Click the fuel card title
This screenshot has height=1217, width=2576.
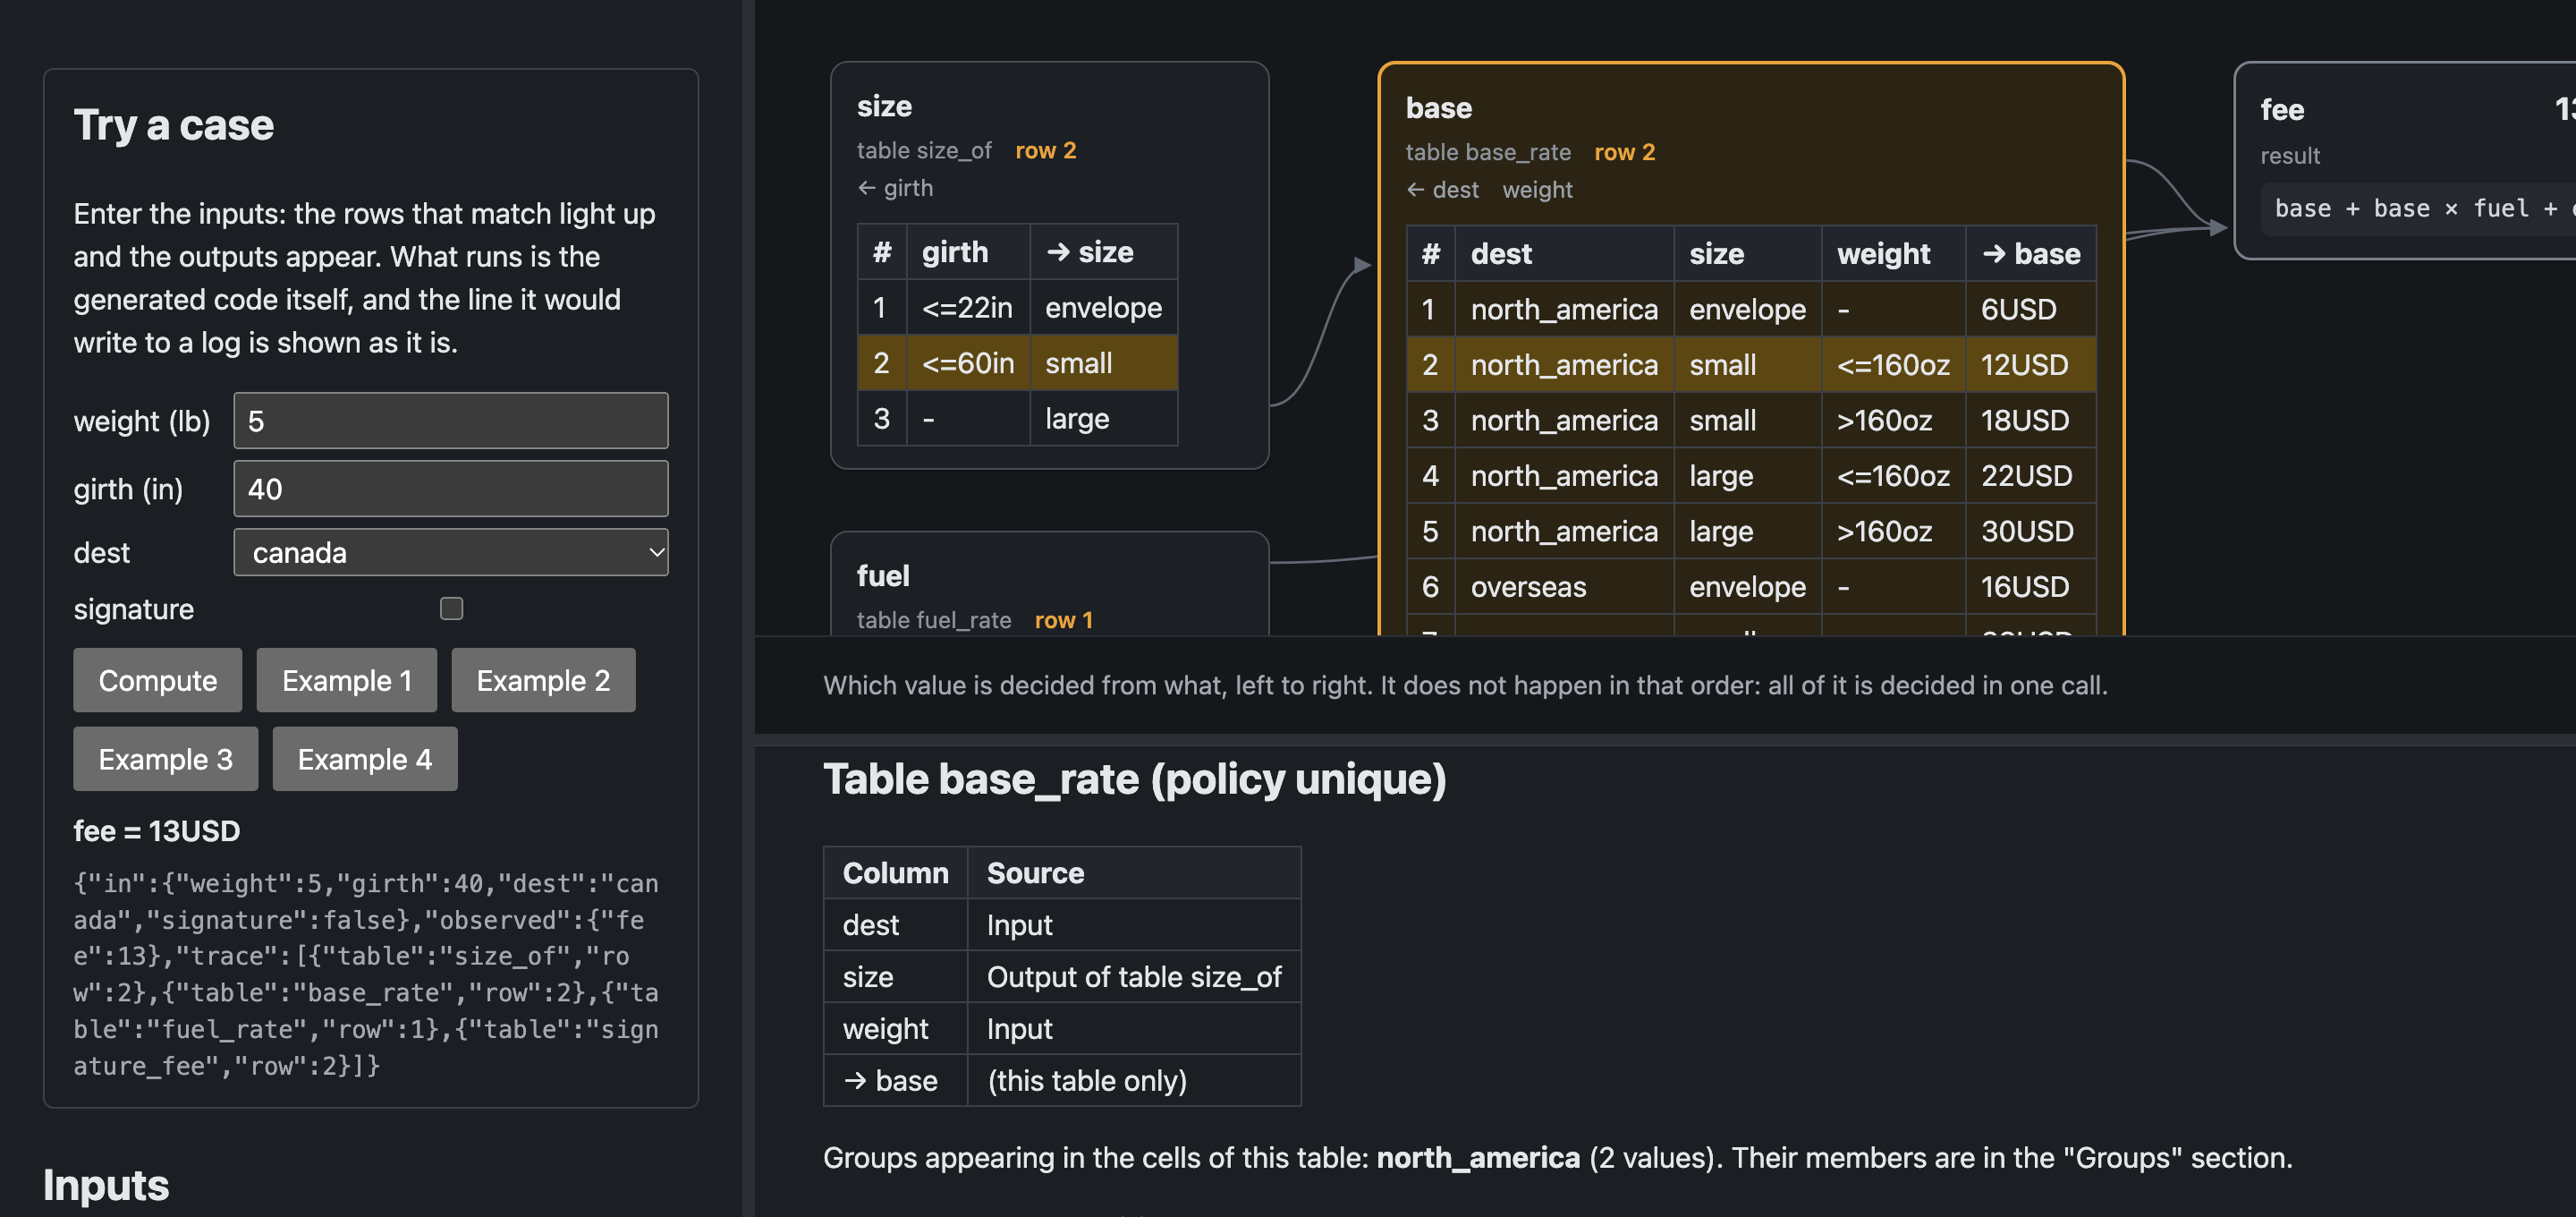tap(883, 575)
